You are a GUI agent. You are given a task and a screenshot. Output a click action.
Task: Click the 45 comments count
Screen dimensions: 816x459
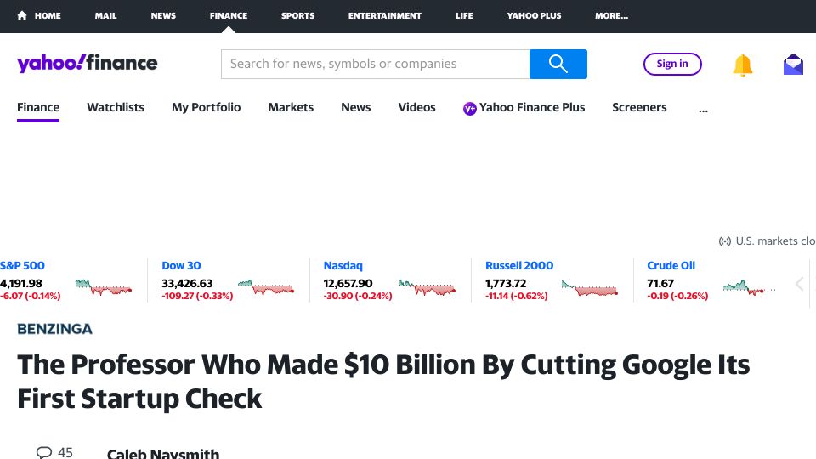(x=65, y=452)
